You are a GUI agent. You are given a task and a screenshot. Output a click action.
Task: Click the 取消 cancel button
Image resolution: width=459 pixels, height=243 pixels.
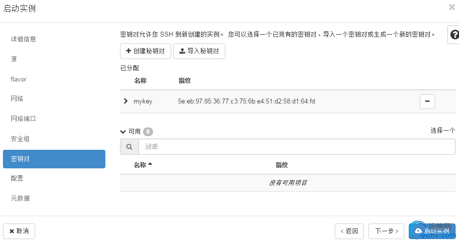(19, 231)
